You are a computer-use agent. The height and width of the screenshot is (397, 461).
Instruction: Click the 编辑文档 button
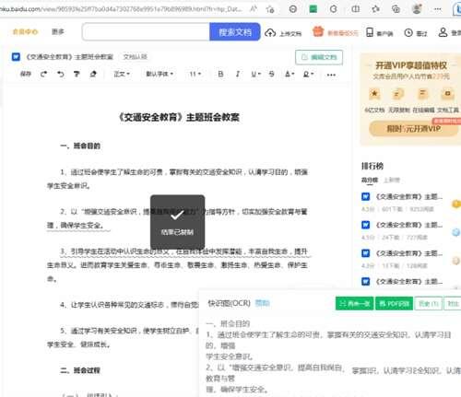click(x=319, y=57)
